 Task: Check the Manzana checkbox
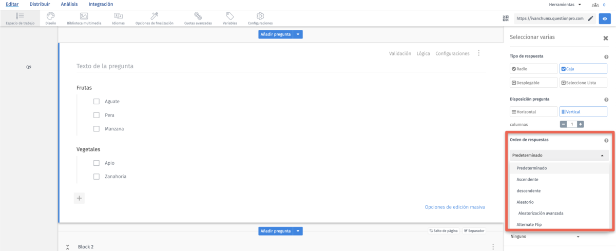97,129
